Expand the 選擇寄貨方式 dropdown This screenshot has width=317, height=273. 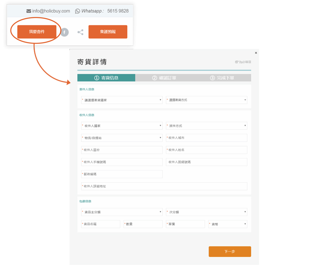[206, 100]
